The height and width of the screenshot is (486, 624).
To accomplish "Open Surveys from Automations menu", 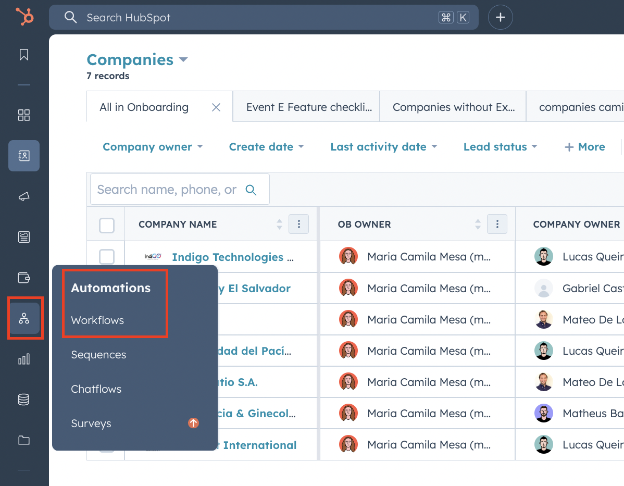I will [x=91, y=423].
